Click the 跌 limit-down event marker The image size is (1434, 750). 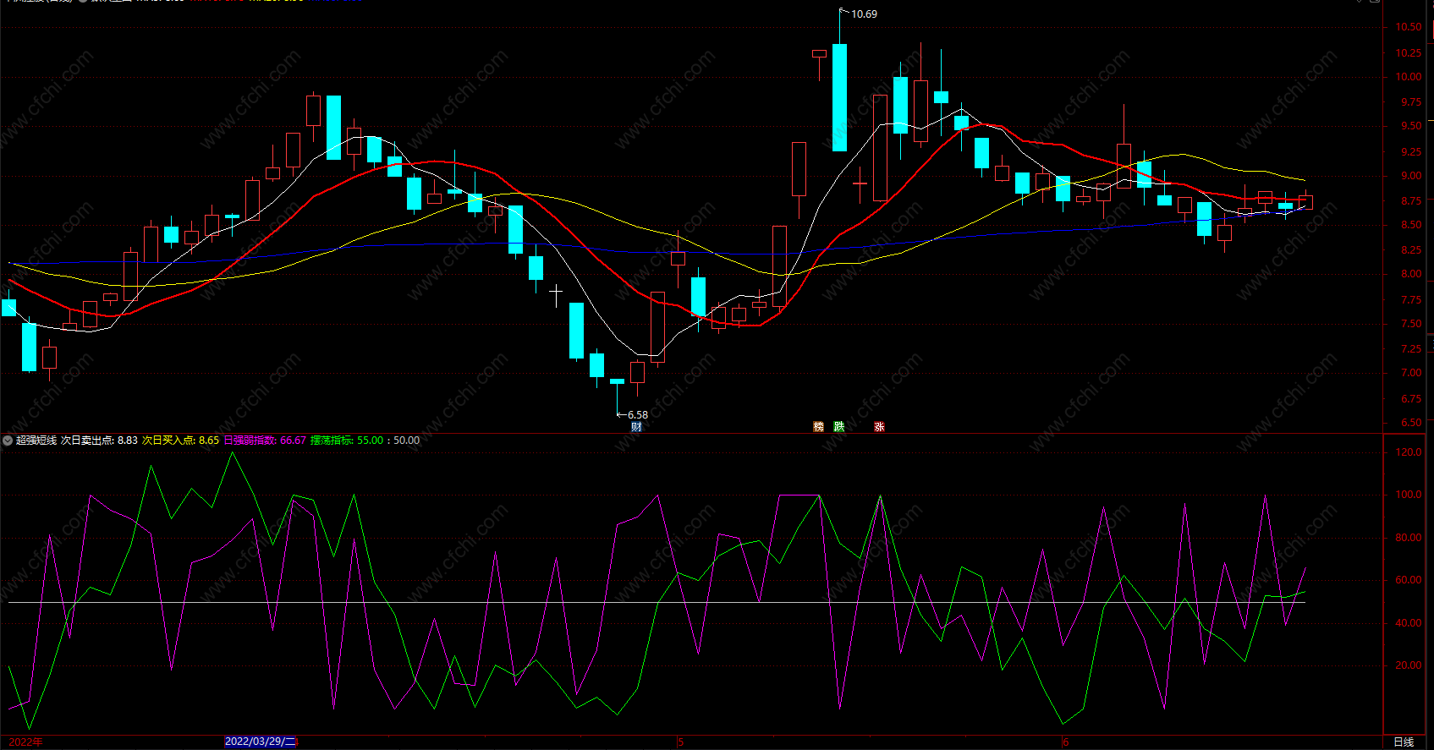[x=838, y=427]
